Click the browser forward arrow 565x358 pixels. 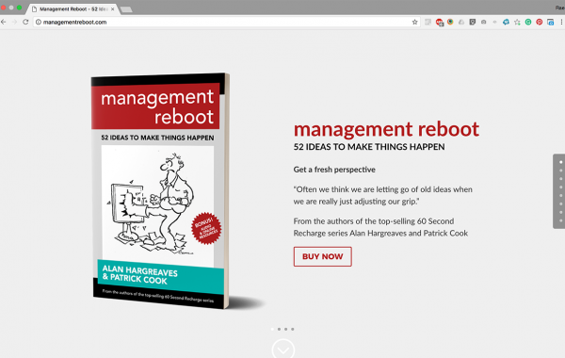point(14,22)
